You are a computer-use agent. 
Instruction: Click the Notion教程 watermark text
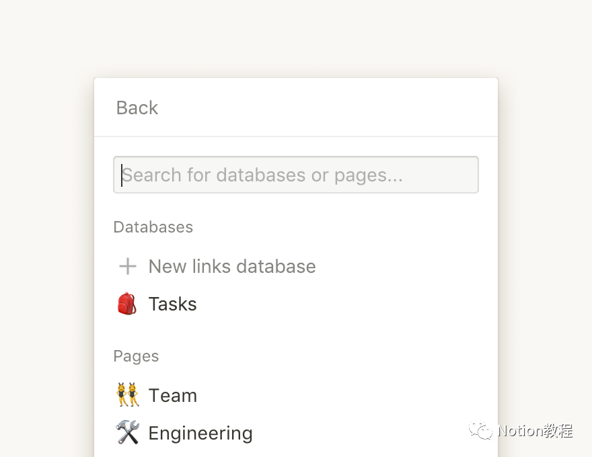[535, 430]
